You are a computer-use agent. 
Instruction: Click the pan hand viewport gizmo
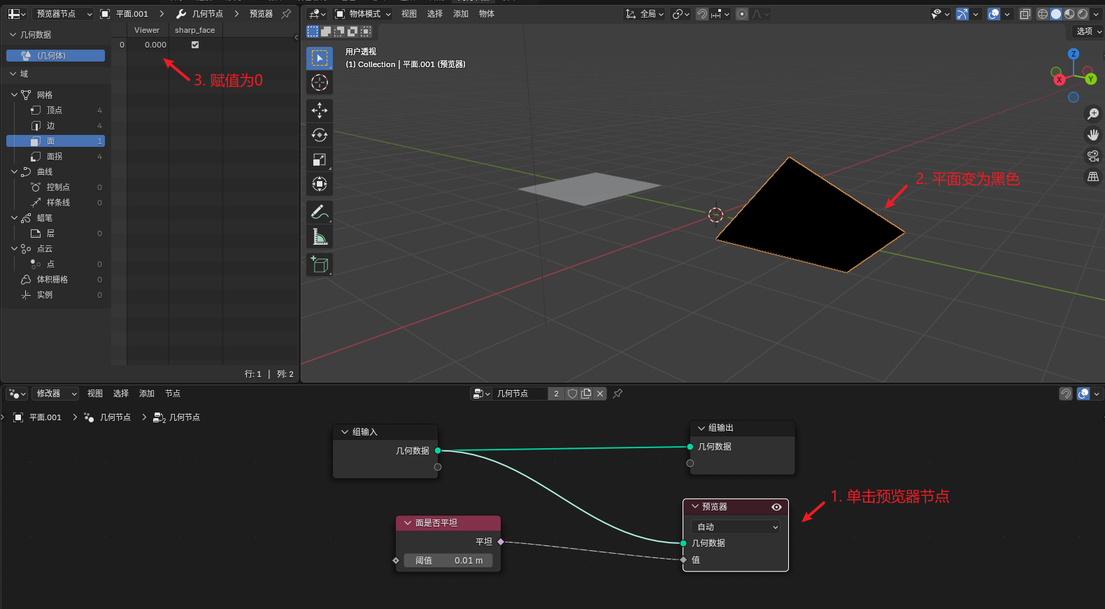1093,135
